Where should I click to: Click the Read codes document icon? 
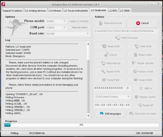tap(135, 55)
